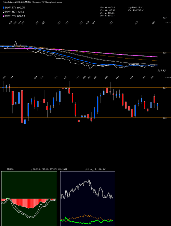Click the white DOW MT legend swatch

(x=3, y=12)
